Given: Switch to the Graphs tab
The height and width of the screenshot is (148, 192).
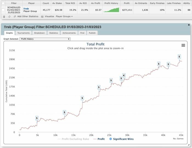Looking at the screenshot, I should (9, 33).
